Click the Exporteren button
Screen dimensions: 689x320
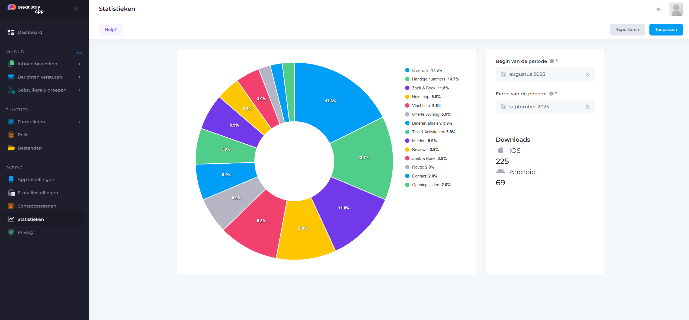(627, 30)
